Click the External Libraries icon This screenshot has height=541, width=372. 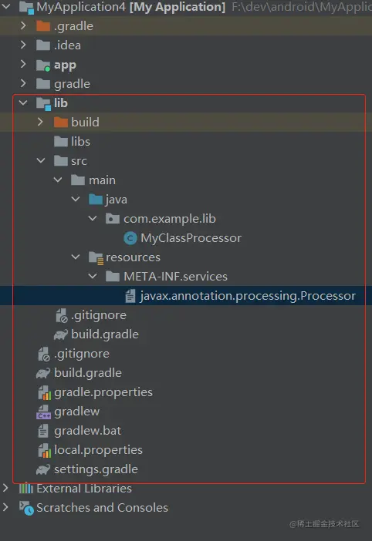(x=26, y=489)
